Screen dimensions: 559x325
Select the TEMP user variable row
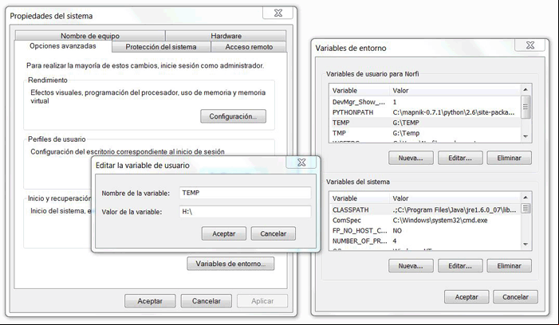point(425,123)
